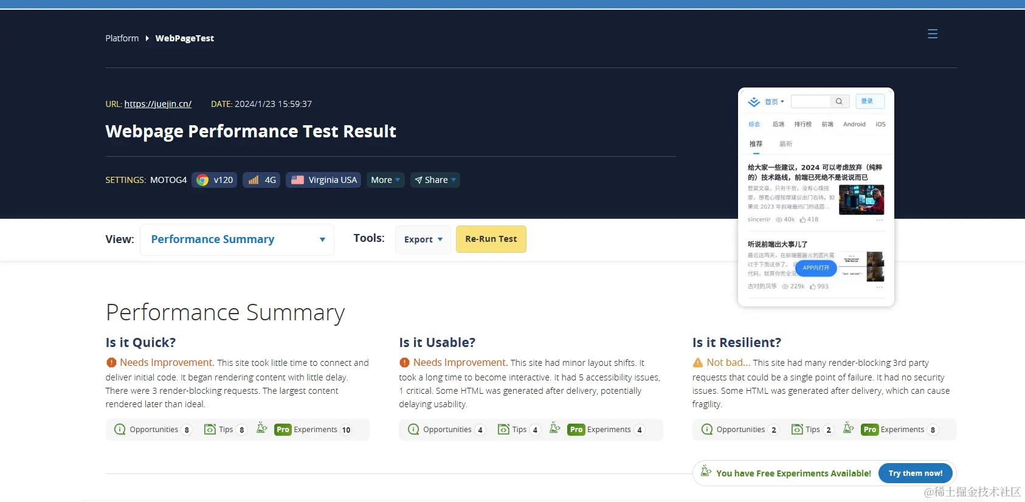Open the hamburger menu icon
The width and height of the screenshot is (1025, 502).
933,34
